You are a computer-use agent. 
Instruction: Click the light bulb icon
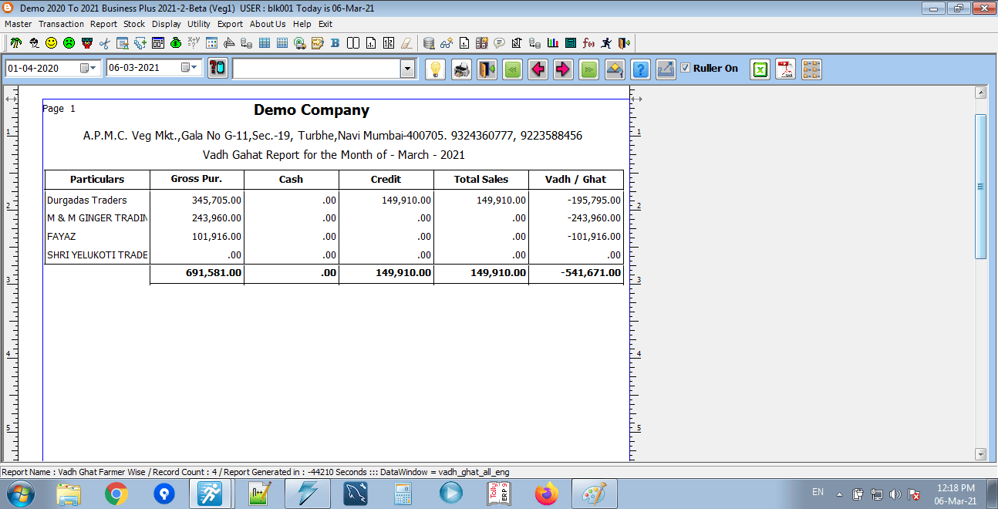(x=436, y=69)
